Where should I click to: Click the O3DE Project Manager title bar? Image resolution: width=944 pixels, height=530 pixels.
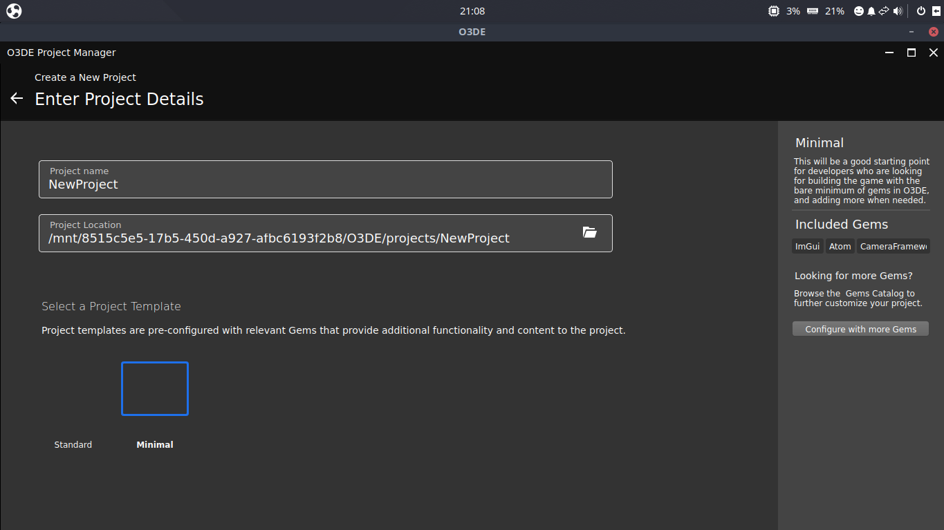point(61,52)
